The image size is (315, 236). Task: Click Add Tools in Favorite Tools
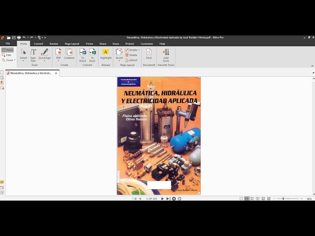pos(166,55)
